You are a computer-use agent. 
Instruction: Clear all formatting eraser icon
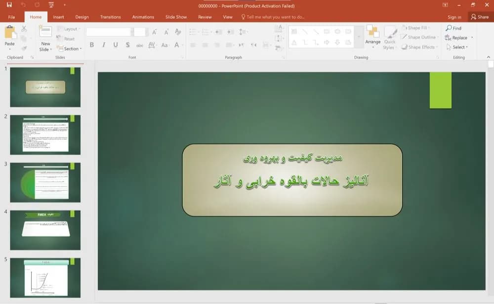click(x=178, y=32)
